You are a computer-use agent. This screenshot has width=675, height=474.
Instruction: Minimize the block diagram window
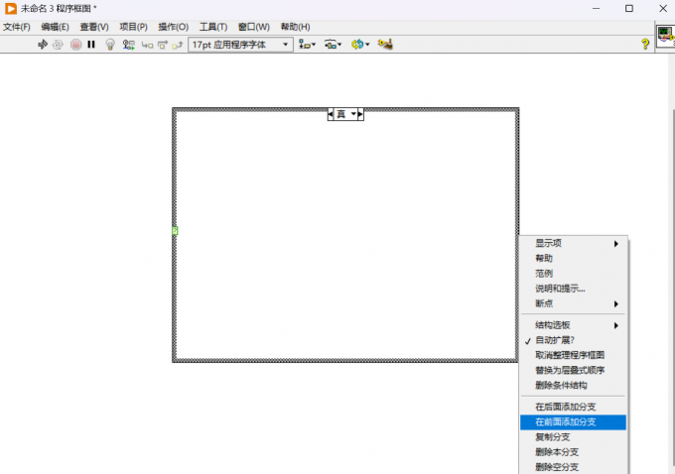(x=597, y=8)
